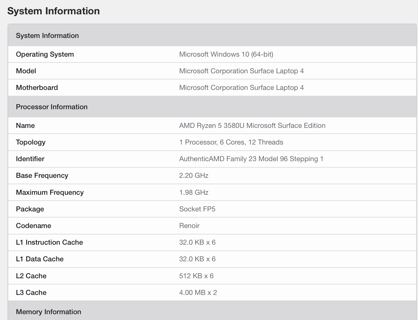The height and width of the screenshot is (320, 418).
Task: Click the 'System Information' page heading
Action: [53, 11]
